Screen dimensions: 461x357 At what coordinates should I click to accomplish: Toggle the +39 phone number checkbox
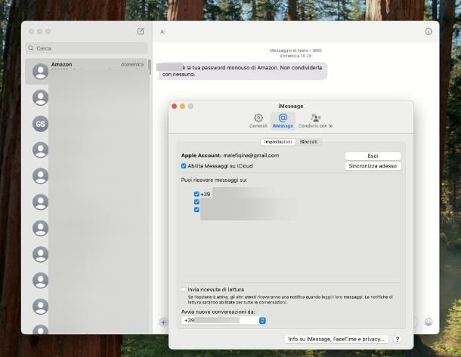tap(196, 194)
